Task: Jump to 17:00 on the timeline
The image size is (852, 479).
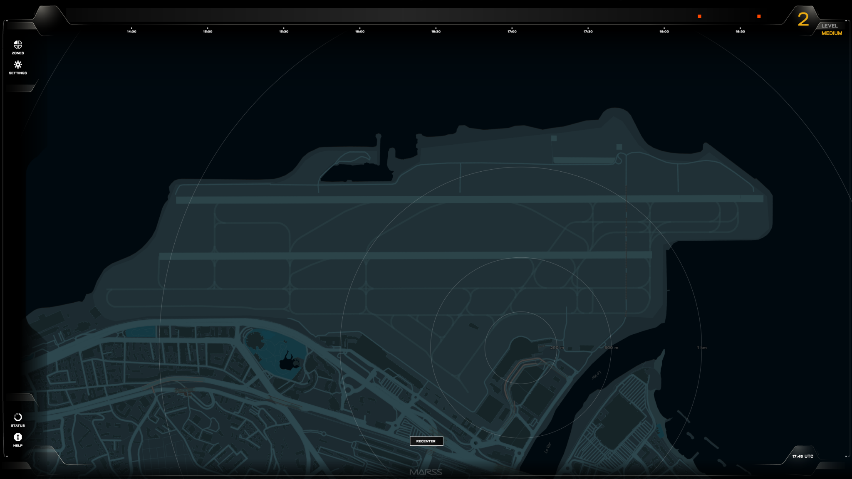Action: 512,31
